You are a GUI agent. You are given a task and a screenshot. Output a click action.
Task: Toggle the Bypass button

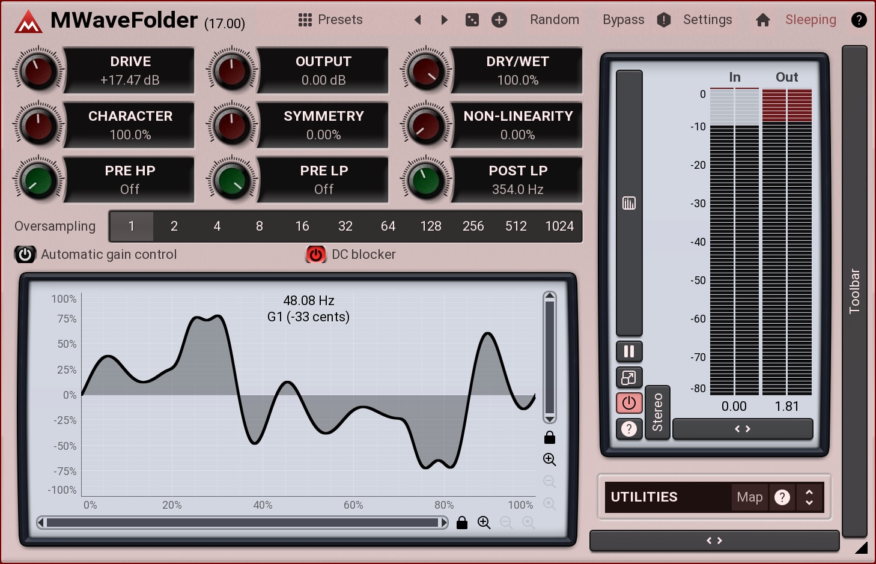(x=623, y=20)
